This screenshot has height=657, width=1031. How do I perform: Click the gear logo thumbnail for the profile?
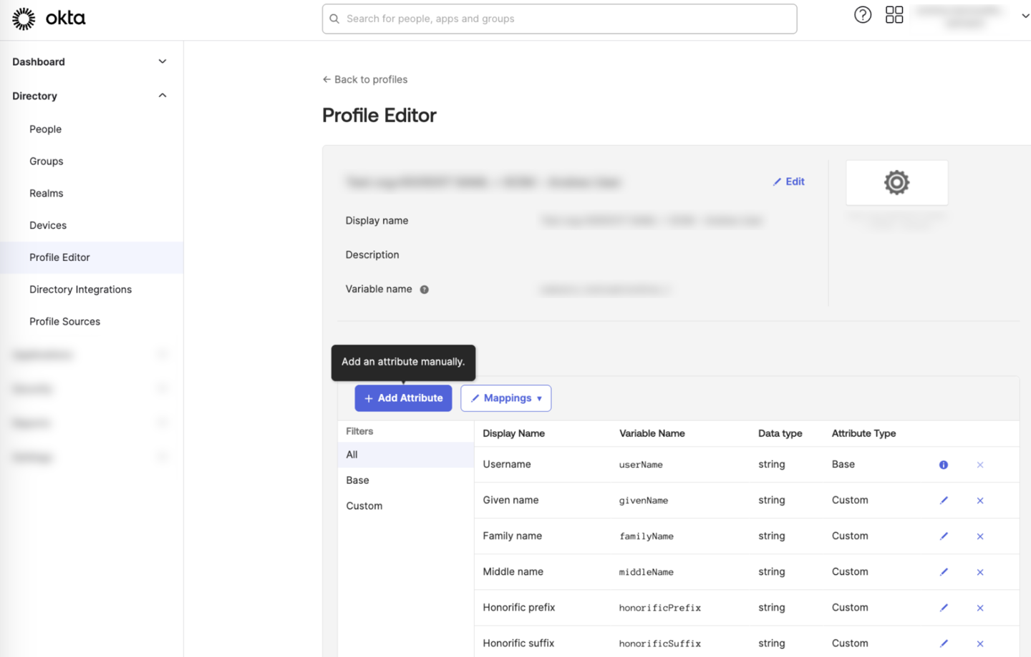896,182
